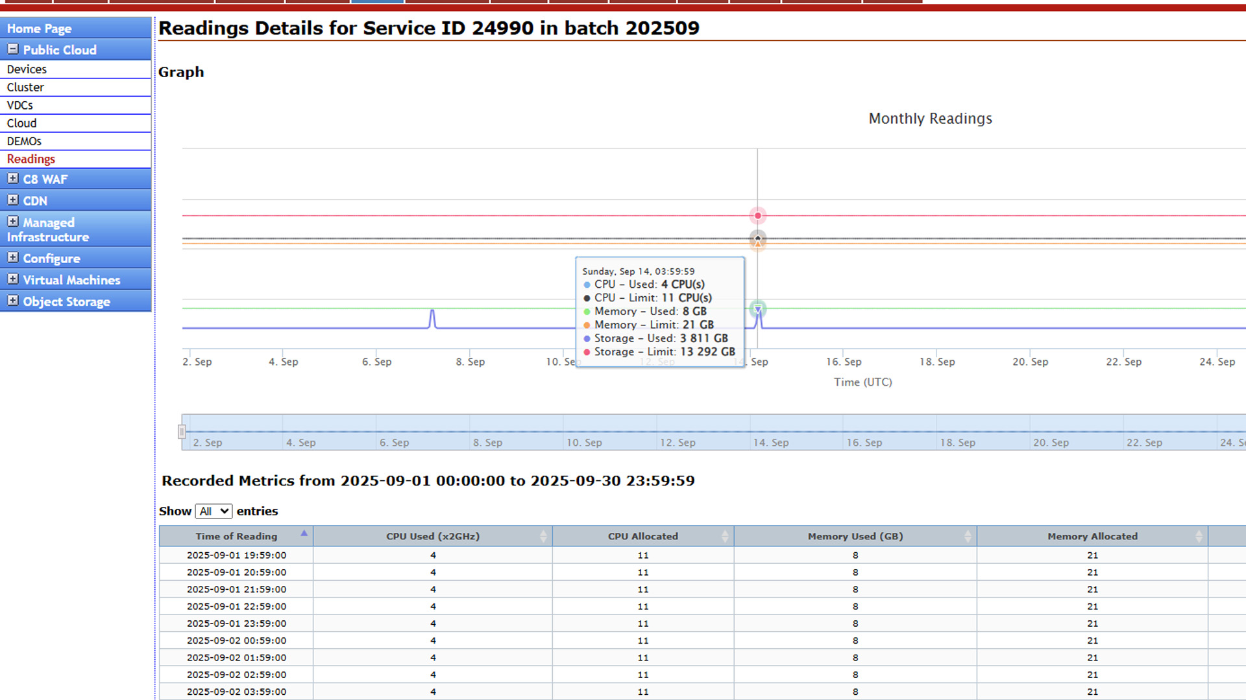Screen dimensions: 1246x700
Task: Go to Home Page link
Action: click(x=39, y=29)
